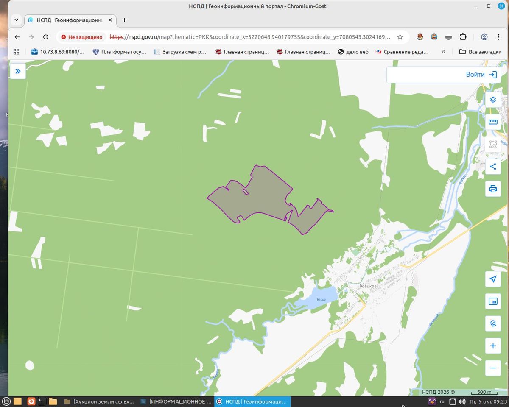Print the map
The height and width of the screenshot is (407, 509).
pyautogui.click(x=493, y=189)
